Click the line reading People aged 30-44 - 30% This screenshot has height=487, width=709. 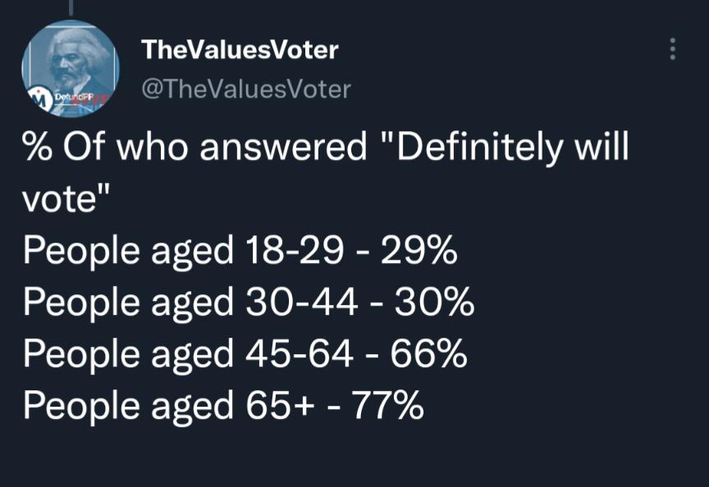pos(248,302)
